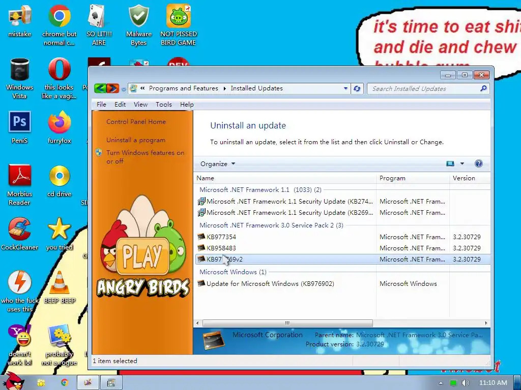
Task: Select .NET 1.1 Security Update (KB269...)
Action: (342, 213)
